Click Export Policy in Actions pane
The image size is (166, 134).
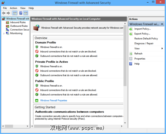[142, 34]
